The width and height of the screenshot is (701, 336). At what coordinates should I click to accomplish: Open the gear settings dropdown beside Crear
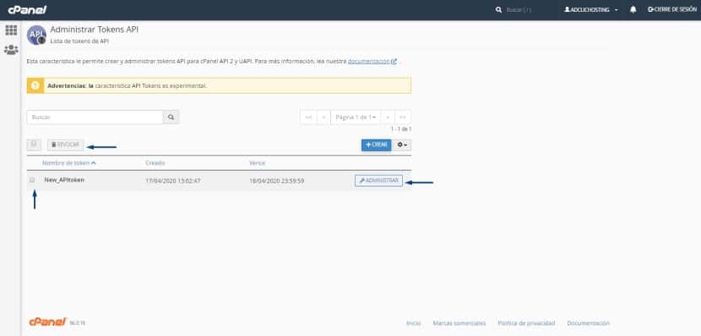point(402,145)
